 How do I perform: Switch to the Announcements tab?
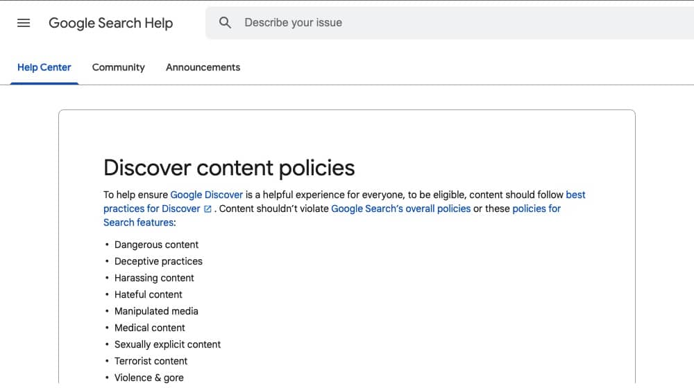pos(203,67)
